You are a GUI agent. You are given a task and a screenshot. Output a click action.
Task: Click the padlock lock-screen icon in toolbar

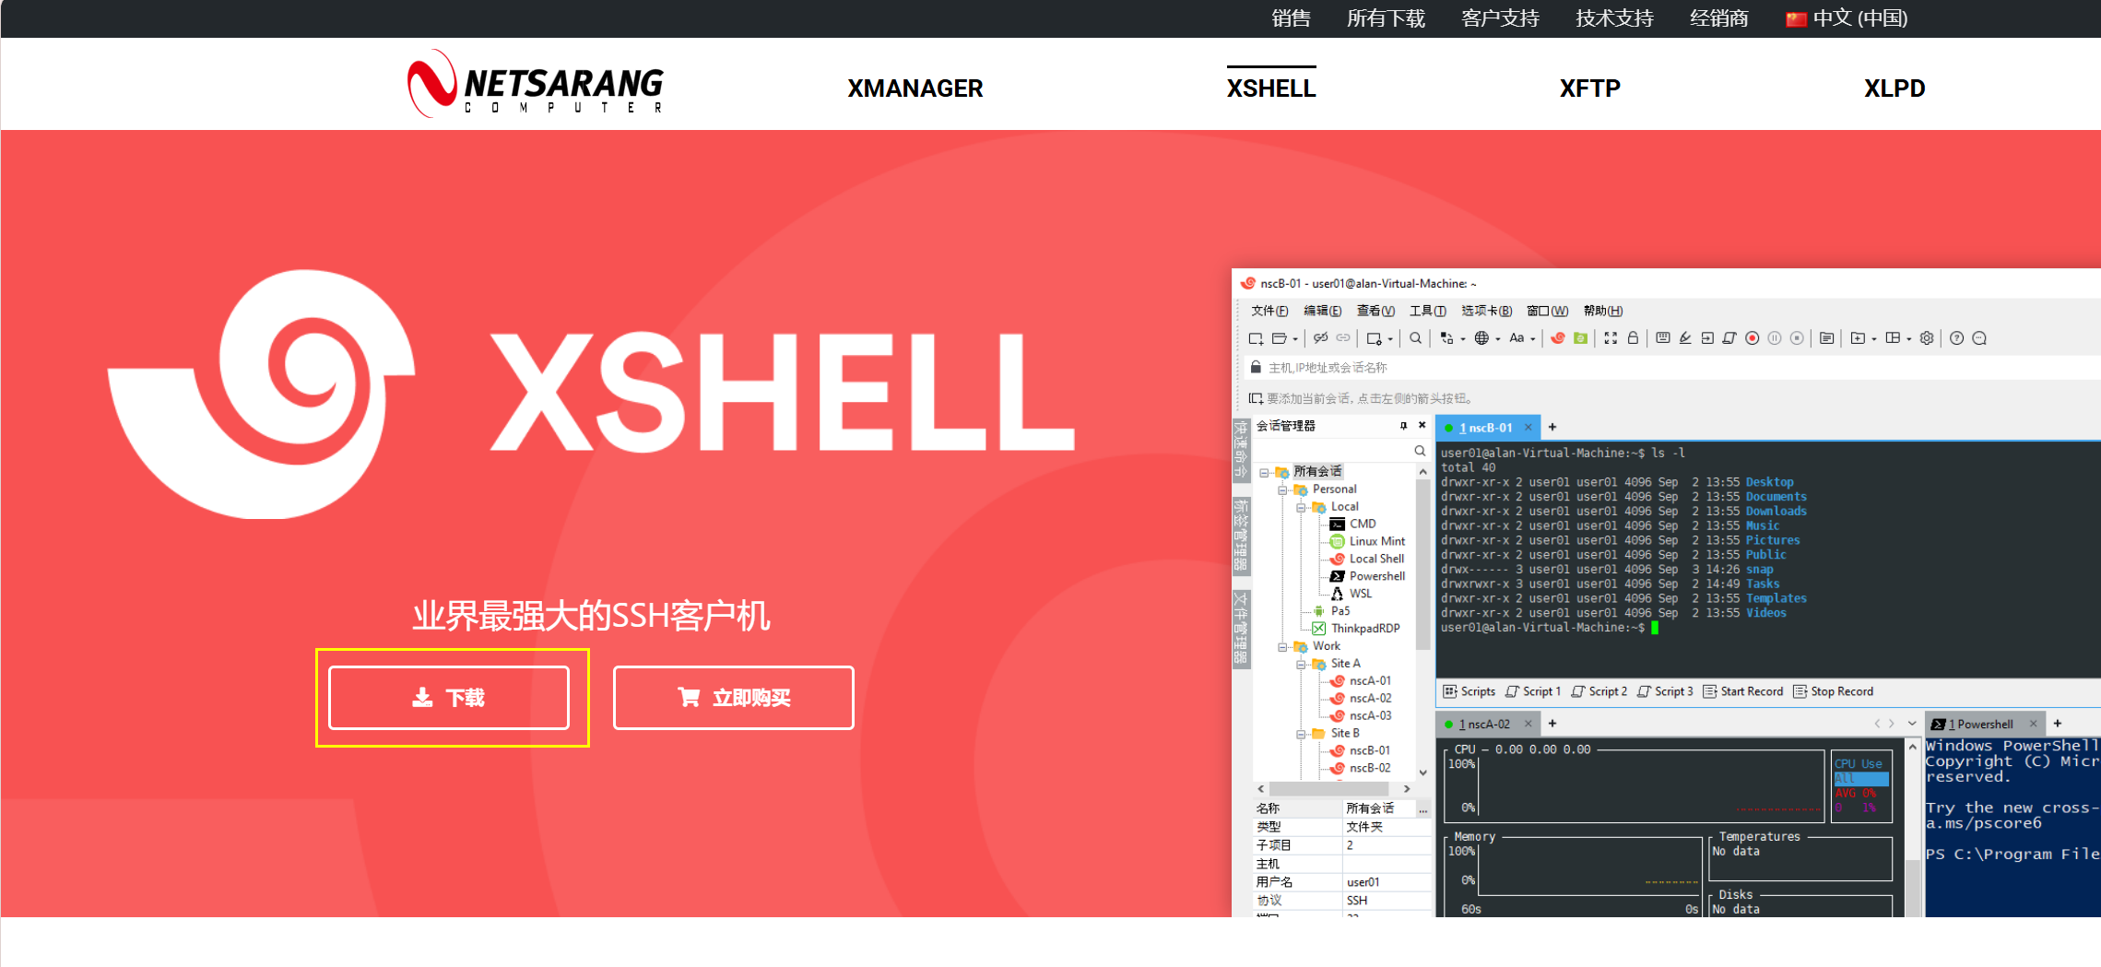(1633, 338)
